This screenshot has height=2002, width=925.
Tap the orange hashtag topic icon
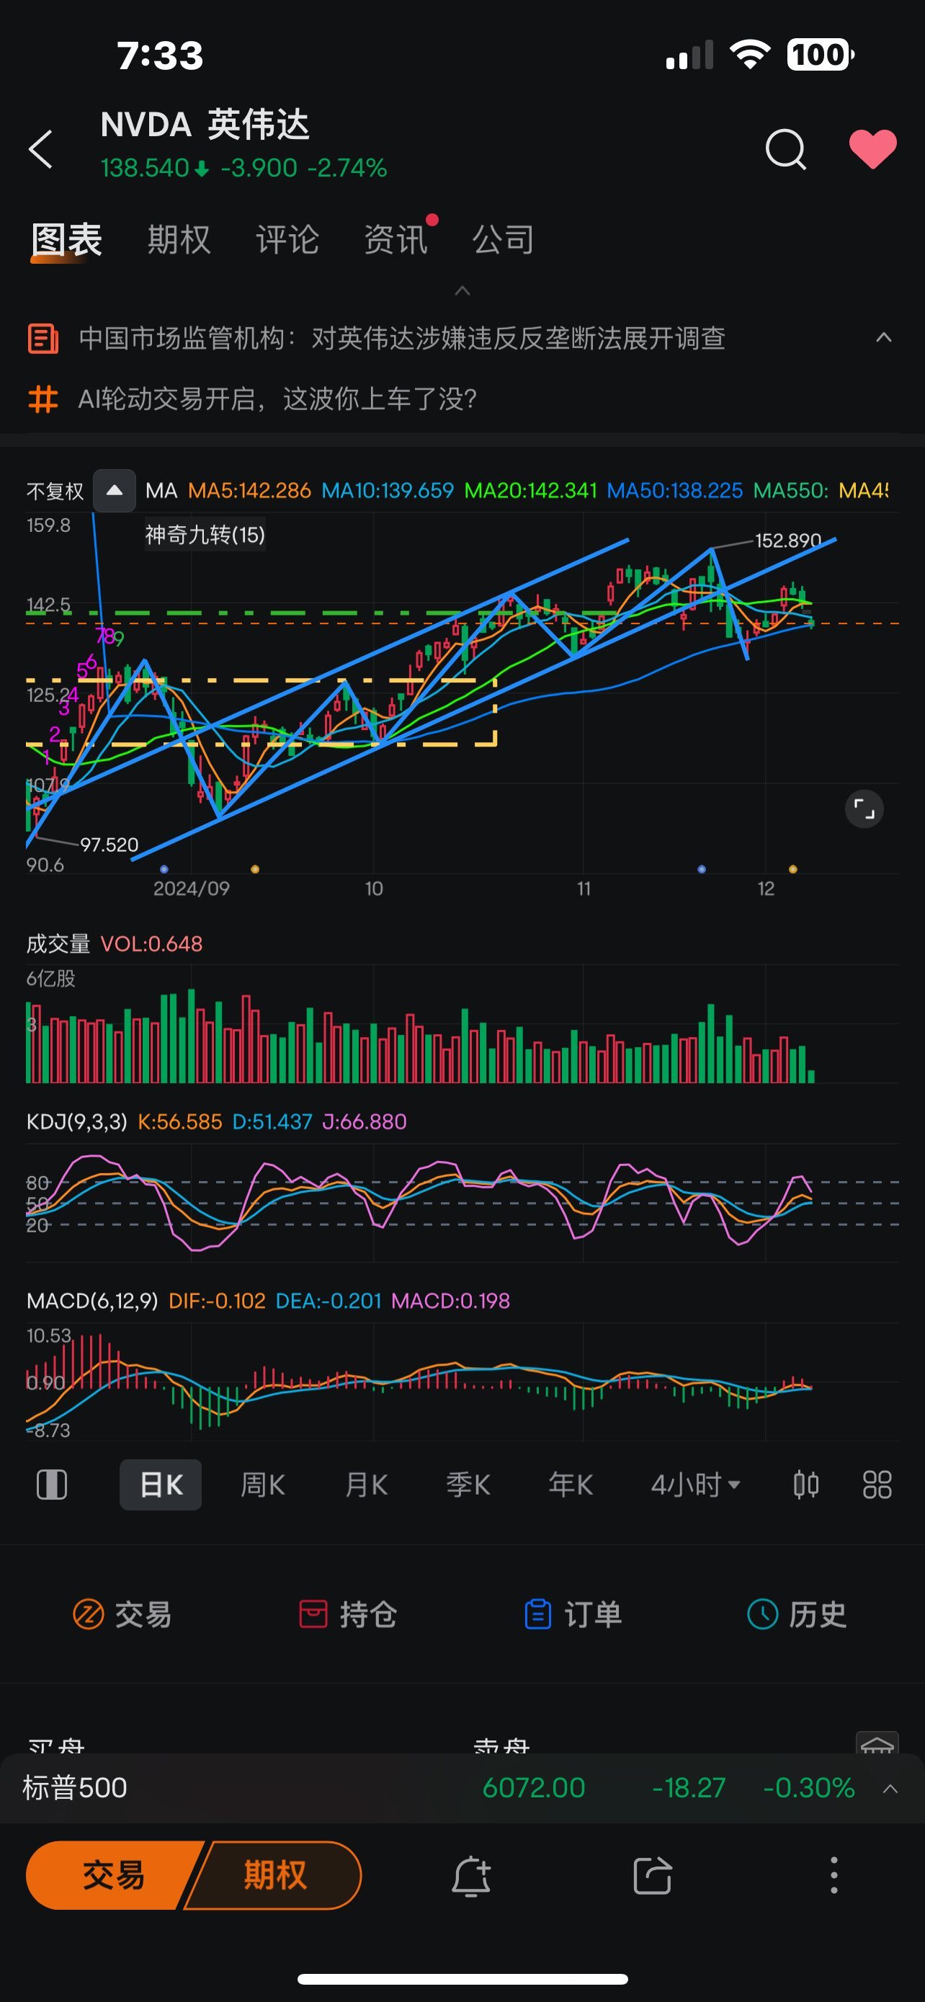tap(43, 399)
